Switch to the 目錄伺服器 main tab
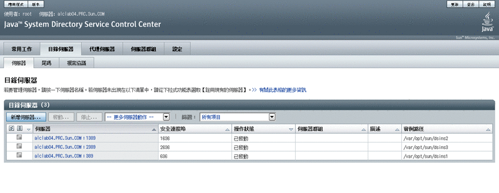 click(x=61, y=49)
